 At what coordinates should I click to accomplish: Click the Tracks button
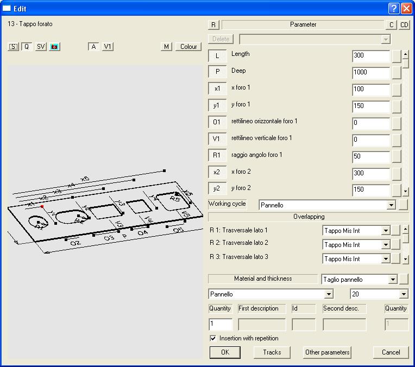272,352
